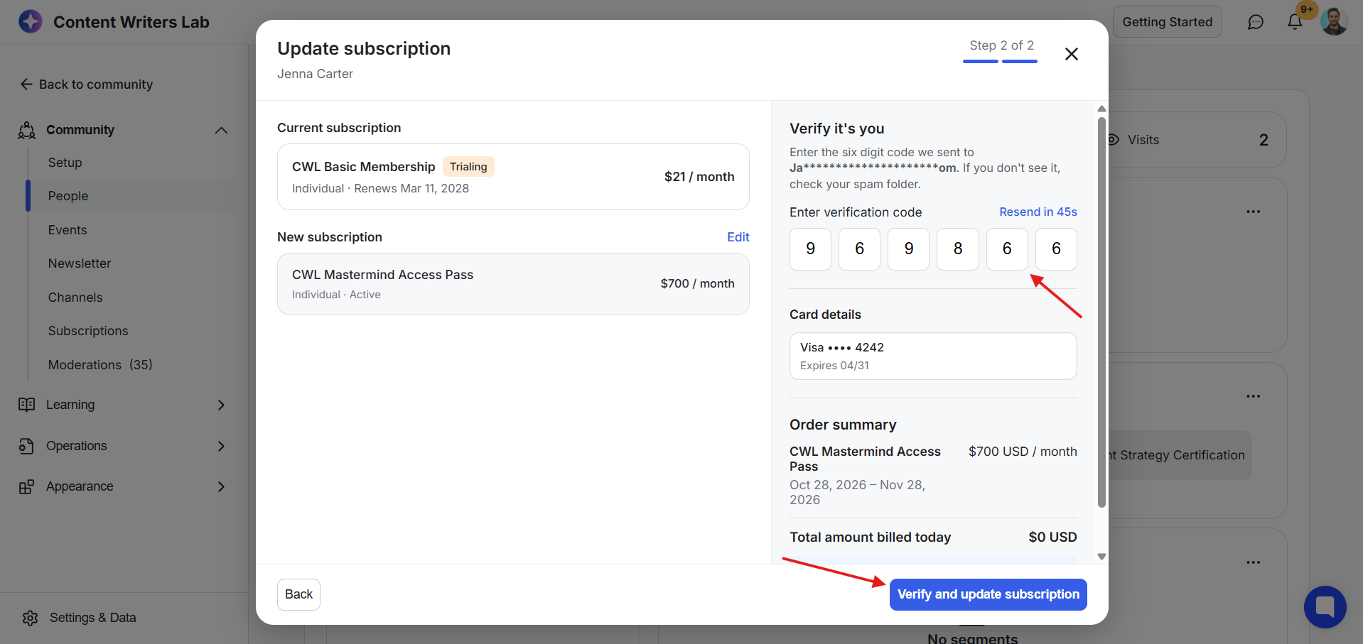Click the "$21 / month" price text

(699, 177)
